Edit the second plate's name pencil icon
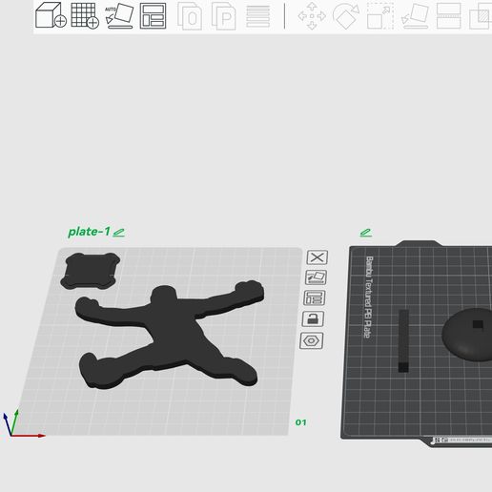This screenshot has width=492, height=492. click(366, 233)
